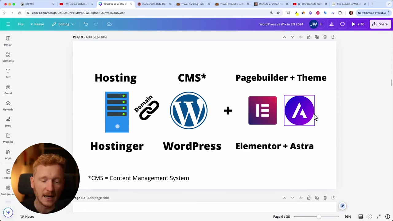Open the Magic assistant sparkle button
Screen dimensions: 393x221
coord(8,212)
